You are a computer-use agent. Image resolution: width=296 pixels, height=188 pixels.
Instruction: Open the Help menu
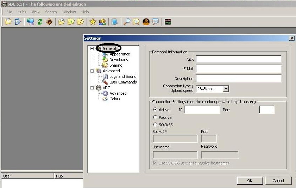(85, 12)
